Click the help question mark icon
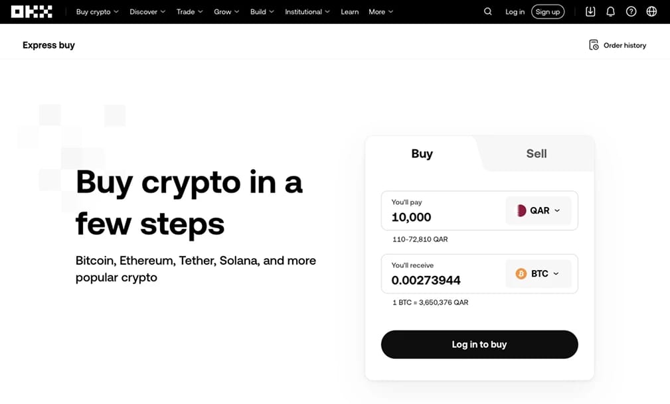The width and height of the screenshot is (670, 404). (631, 12)
